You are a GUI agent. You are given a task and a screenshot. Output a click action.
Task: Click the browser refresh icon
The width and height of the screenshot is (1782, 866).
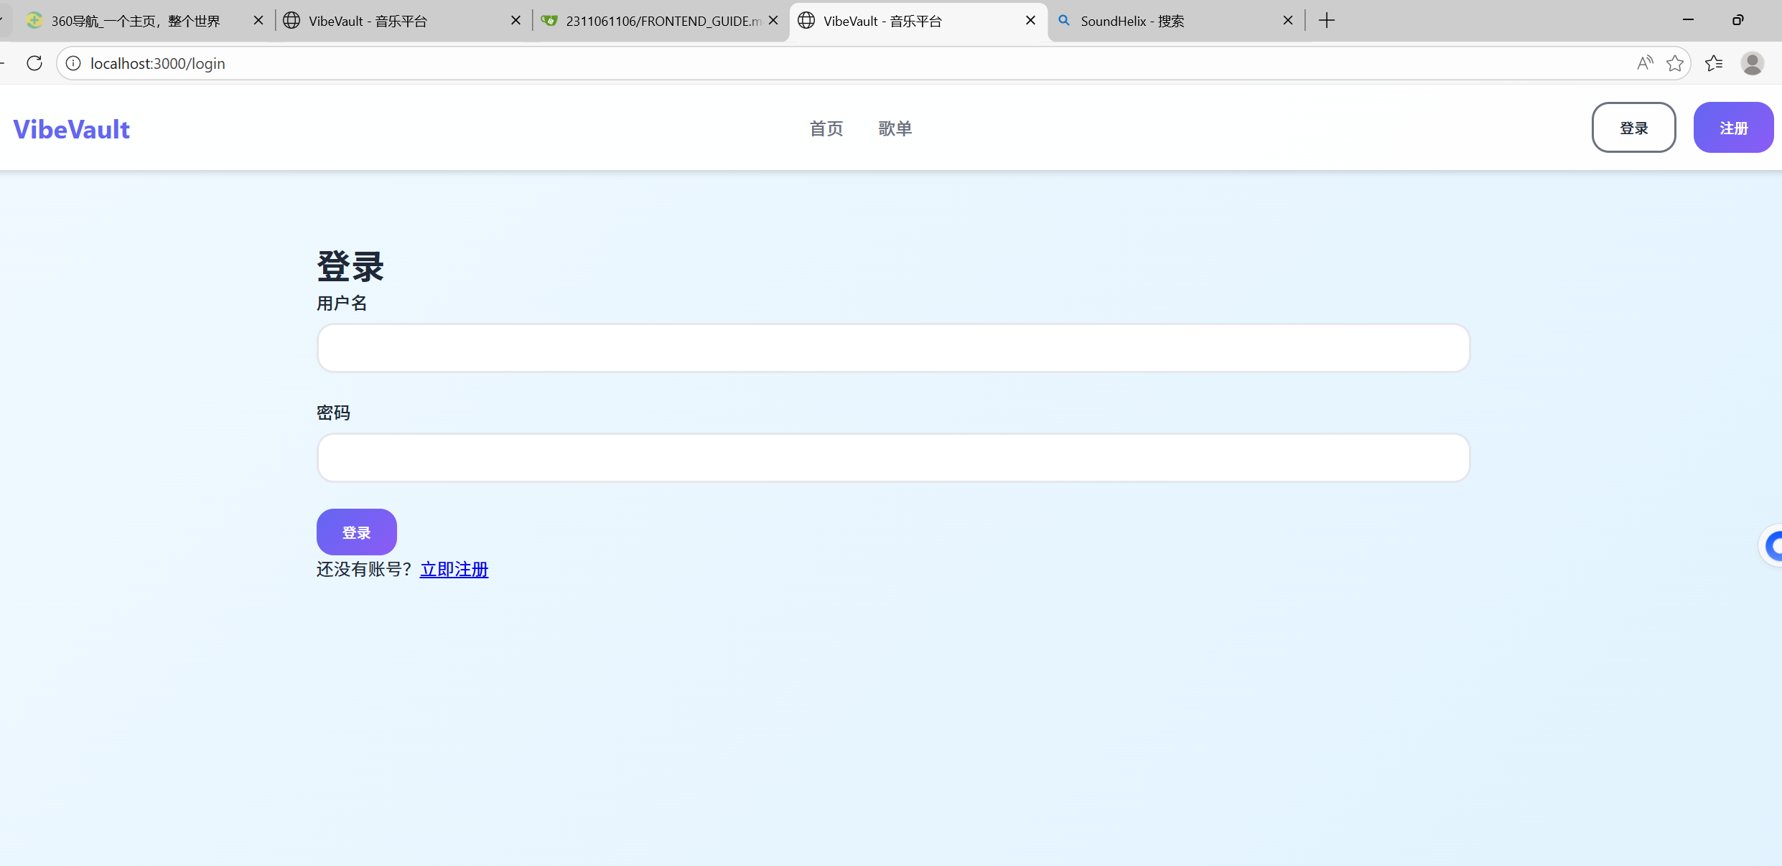coord(34,63)
